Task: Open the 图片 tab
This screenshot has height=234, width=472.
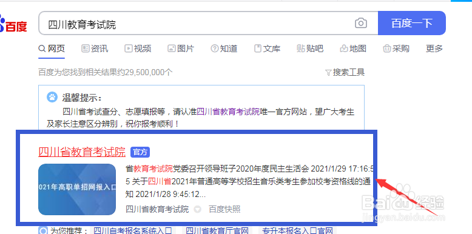Action: point(181,48)
